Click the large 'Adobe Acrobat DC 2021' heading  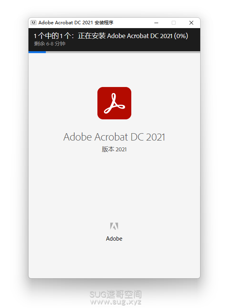pos(114,137)
